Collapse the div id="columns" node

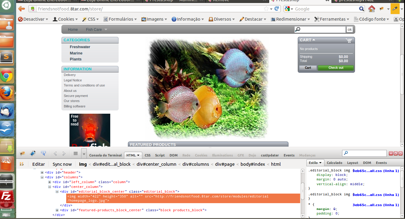(42, 177)
